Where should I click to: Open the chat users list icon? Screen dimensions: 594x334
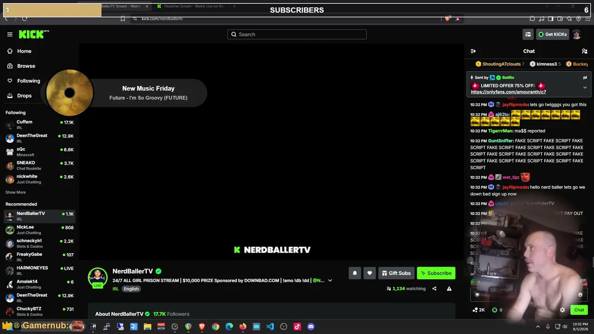point(585,51)
